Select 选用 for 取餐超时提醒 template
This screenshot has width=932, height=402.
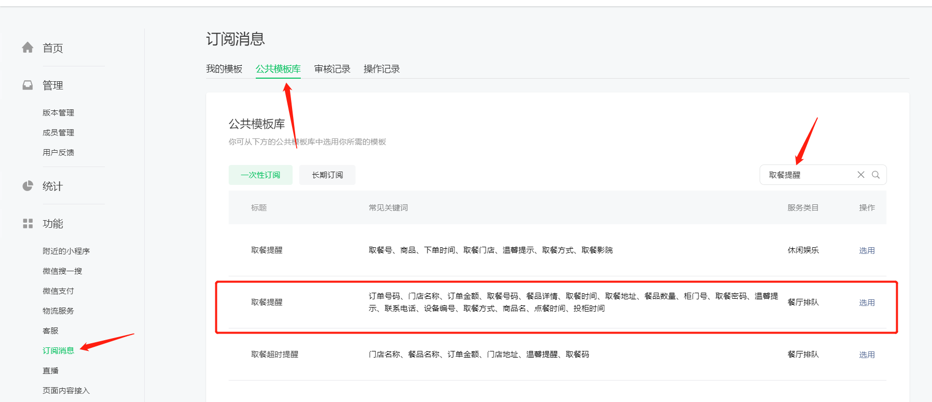867,354
